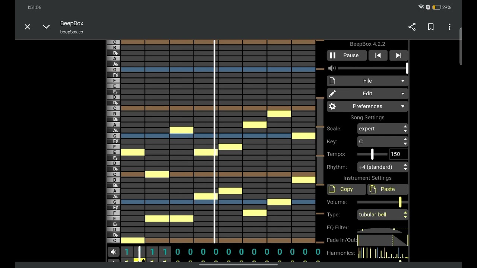The height and width of the screenshot is (268, 477).
Task: Play the highest E♭ piano key
Action: click(113, 92)
